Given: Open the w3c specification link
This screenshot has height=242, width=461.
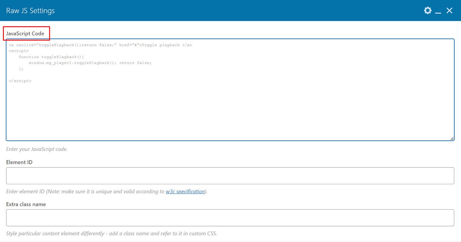Looking at the screenshot, I should [185, 192].
